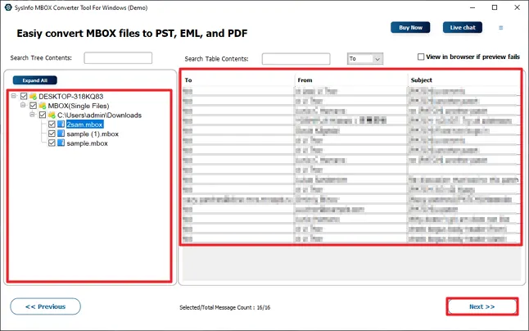Enable View in browser if preview fails

(x=421, y=57)
